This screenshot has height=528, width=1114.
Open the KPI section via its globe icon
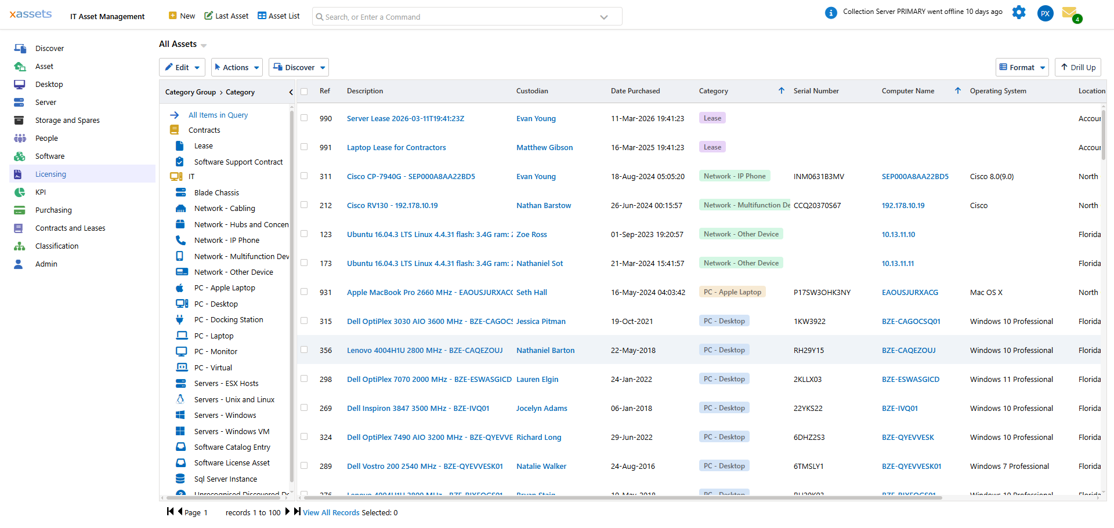(x=19, y=192)
